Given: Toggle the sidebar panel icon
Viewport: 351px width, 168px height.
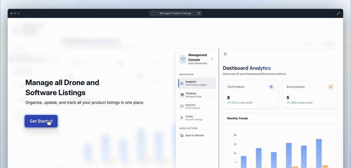Looking at the screenshot, I should pos(225,54).
